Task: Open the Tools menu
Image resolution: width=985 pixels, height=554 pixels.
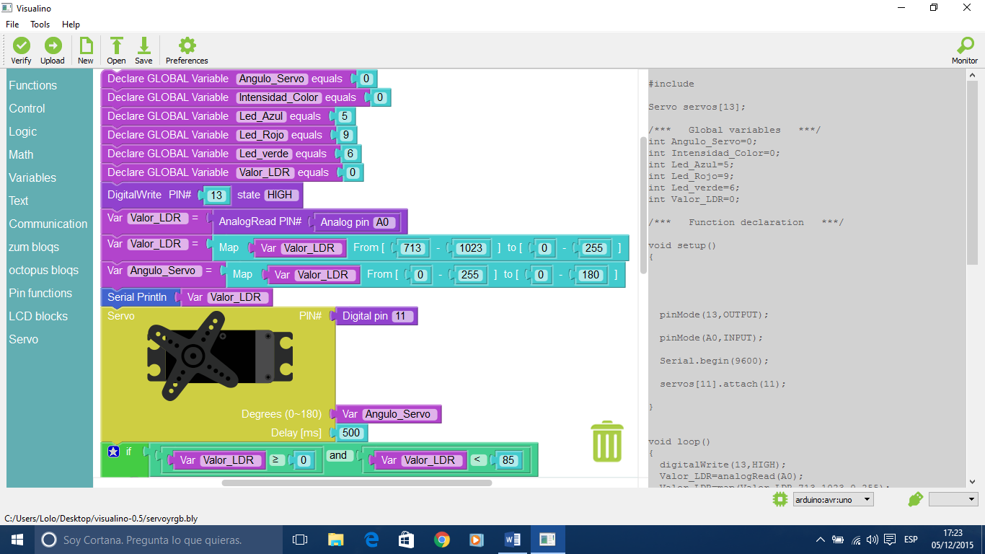Action: pos(40,24)
